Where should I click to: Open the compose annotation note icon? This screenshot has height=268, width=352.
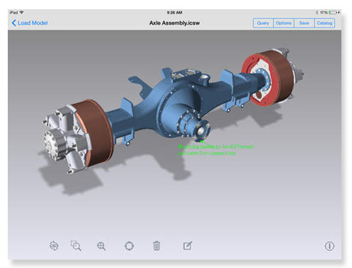tap(188, 245)
